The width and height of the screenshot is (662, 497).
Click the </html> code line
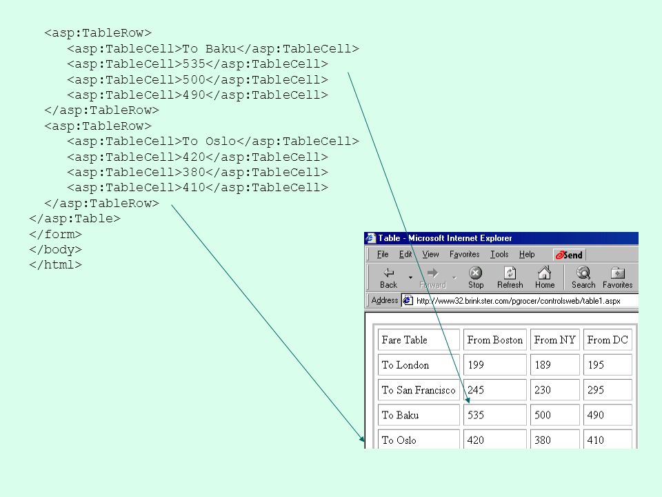pos(55,265)
